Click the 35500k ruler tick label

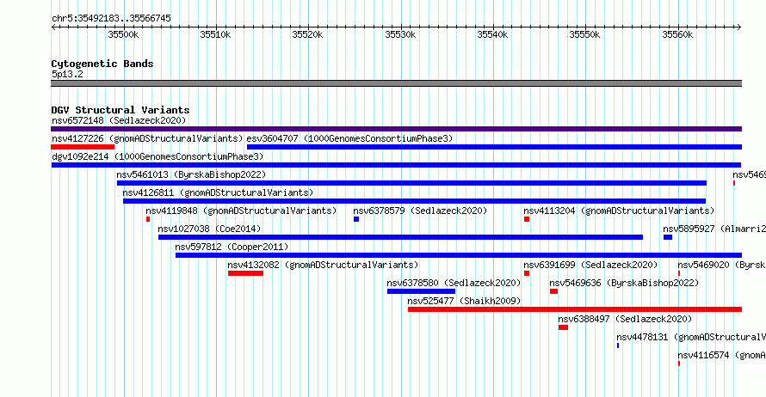click(x=123, y=35)
